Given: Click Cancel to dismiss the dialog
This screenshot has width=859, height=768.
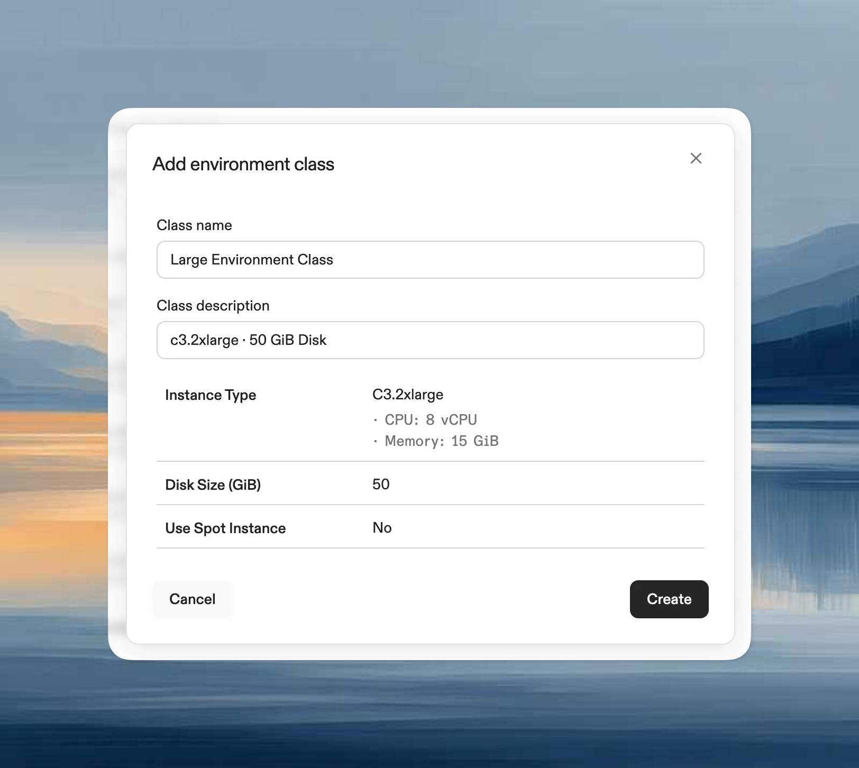Looking at the screenshot, I should [x=192, y=599].
